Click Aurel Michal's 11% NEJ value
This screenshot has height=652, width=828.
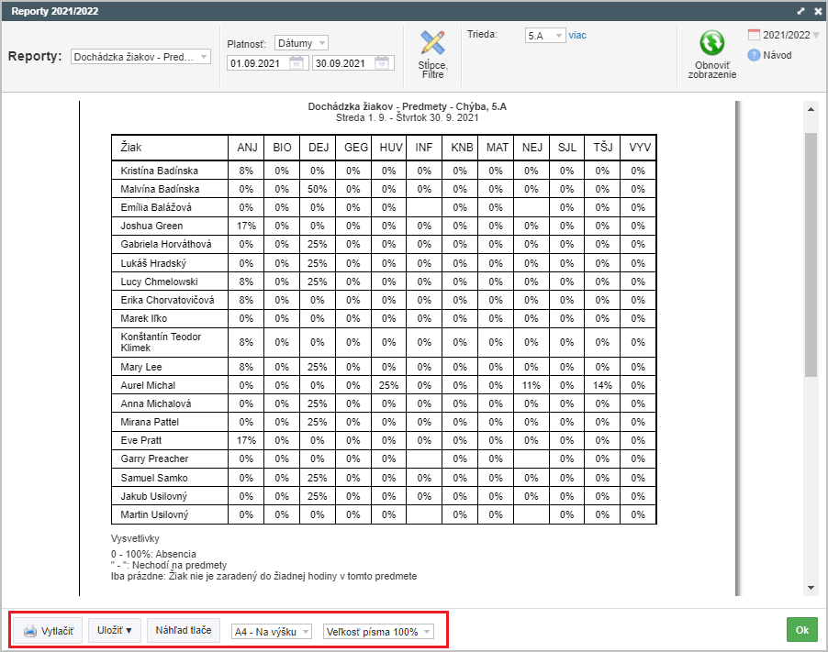click(x=531, y=385)
